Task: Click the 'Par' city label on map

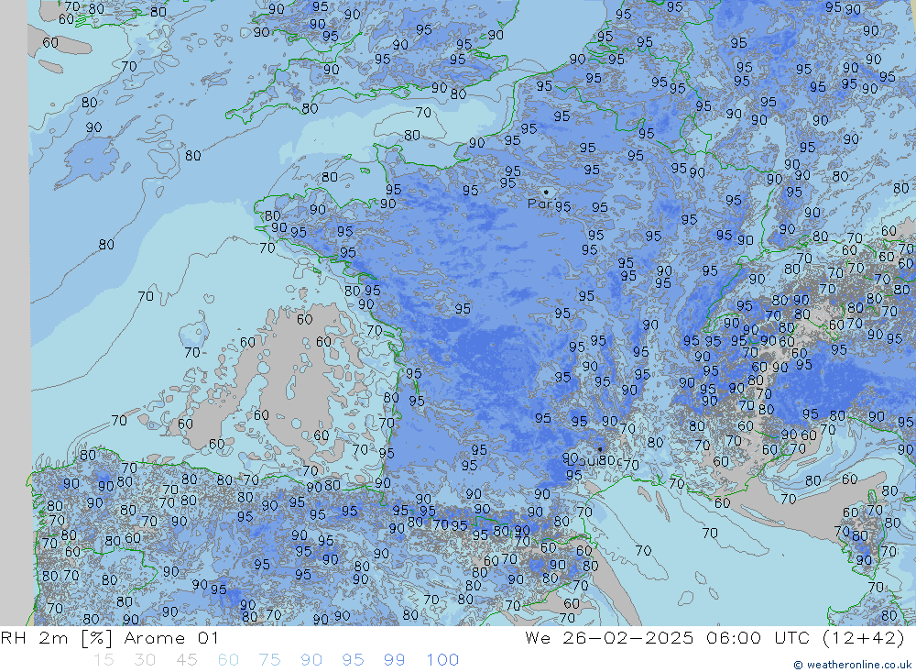Action: [x=540, y=204]
